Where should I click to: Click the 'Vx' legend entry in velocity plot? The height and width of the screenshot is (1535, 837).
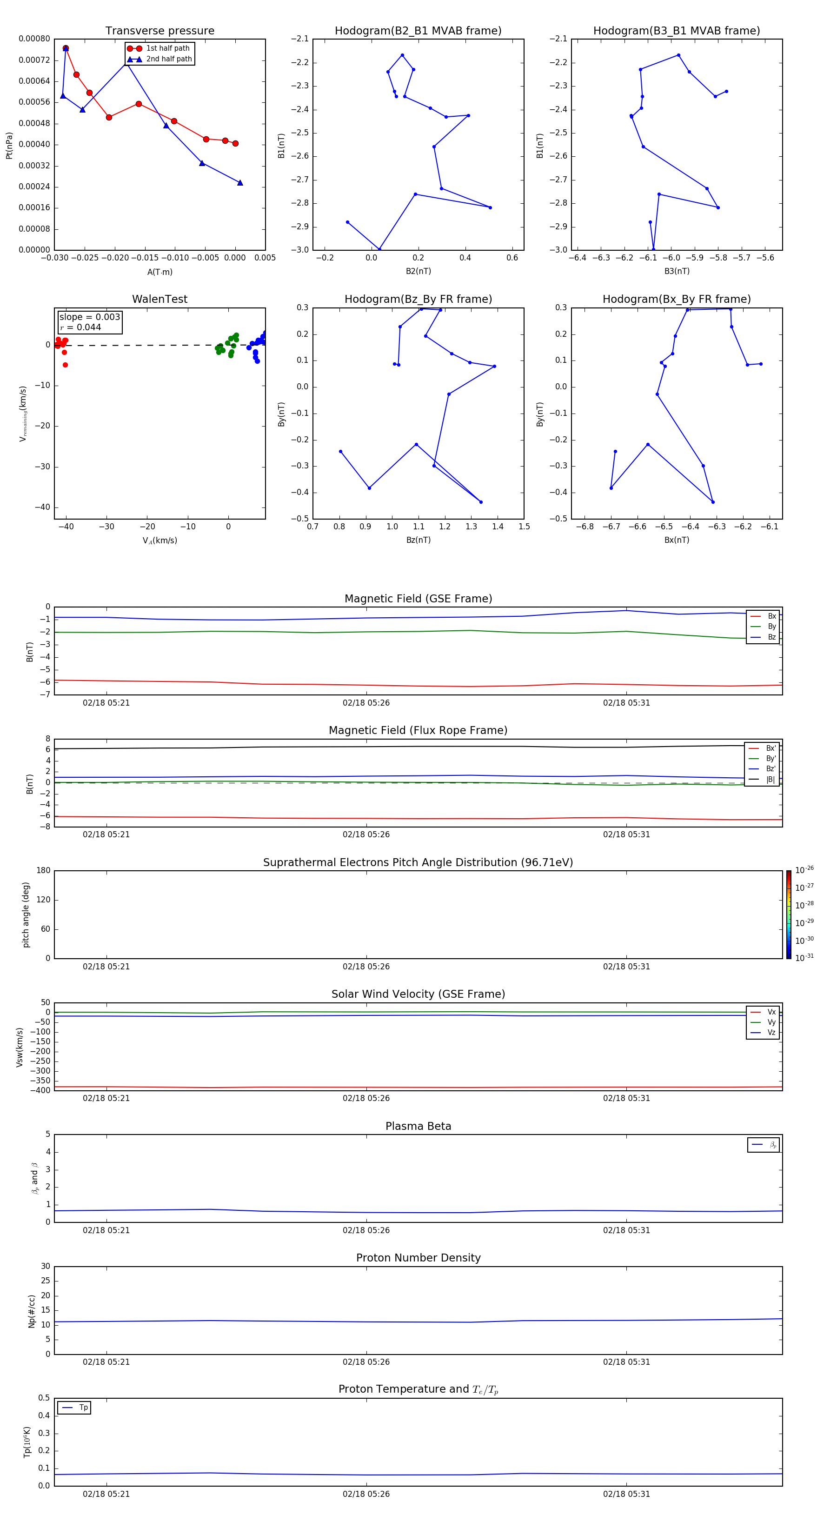point(763,1012)
